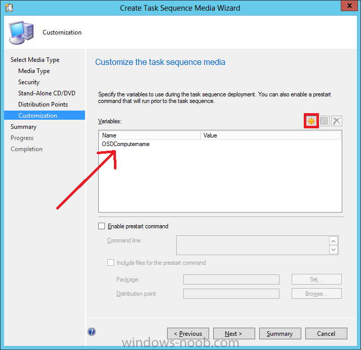361x350 pixels.
Task: Select the OSDComputername variable row
Action: pos(220,144)
